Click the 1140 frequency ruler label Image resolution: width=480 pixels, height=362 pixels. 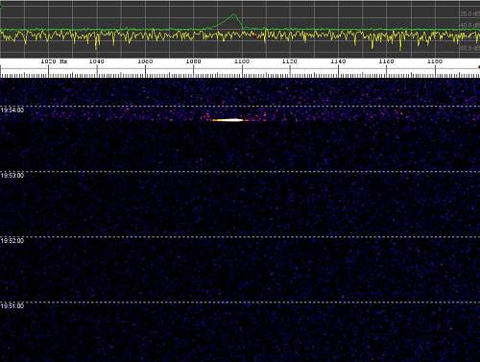(x=338, y=61)
